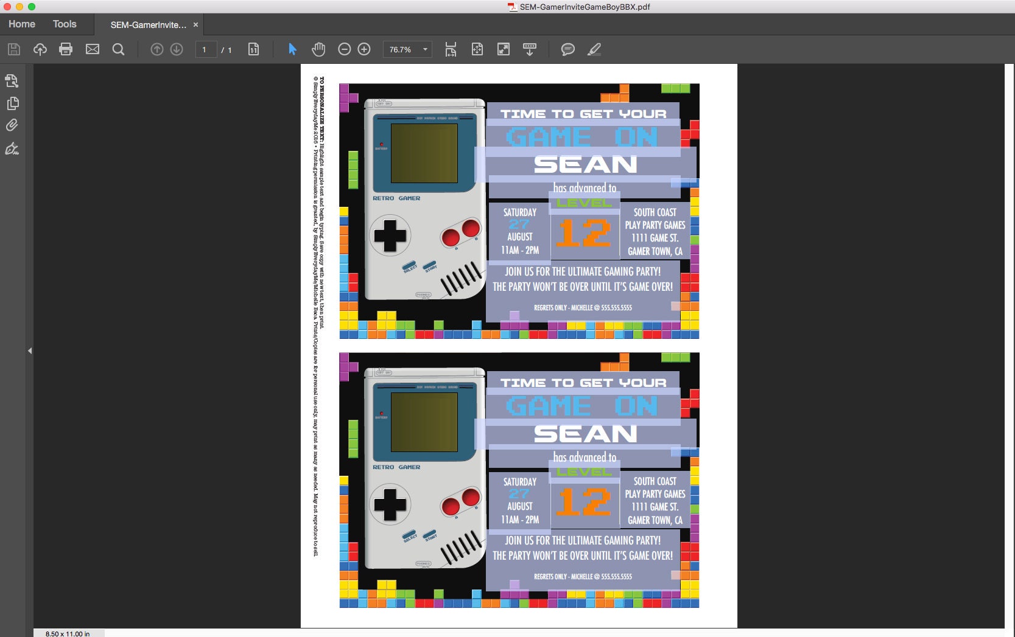Screen dimensions: 1015x637
Task: Open the page thumbnails panel icon
Action: (12, 103)
